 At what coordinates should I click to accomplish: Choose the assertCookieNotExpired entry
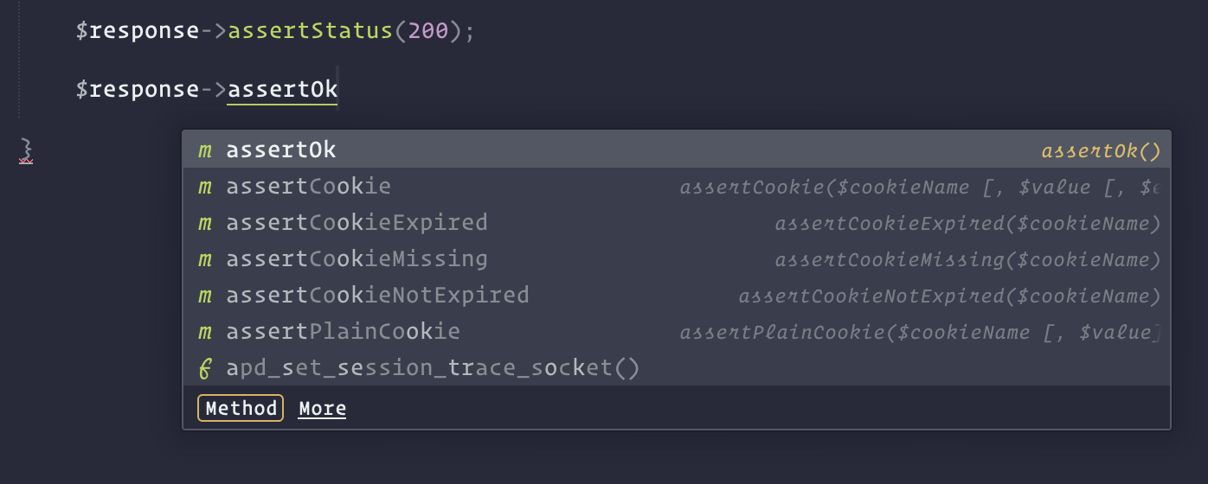[x=677, y=296]
